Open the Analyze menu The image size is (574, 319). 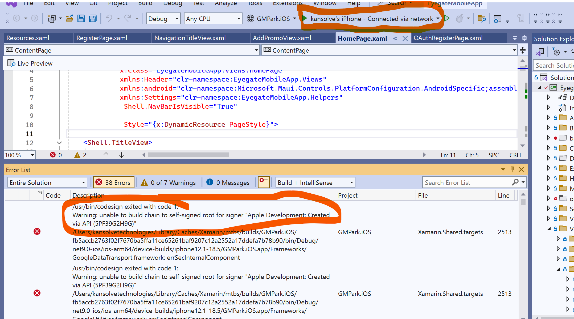click(x=226, y=3)
